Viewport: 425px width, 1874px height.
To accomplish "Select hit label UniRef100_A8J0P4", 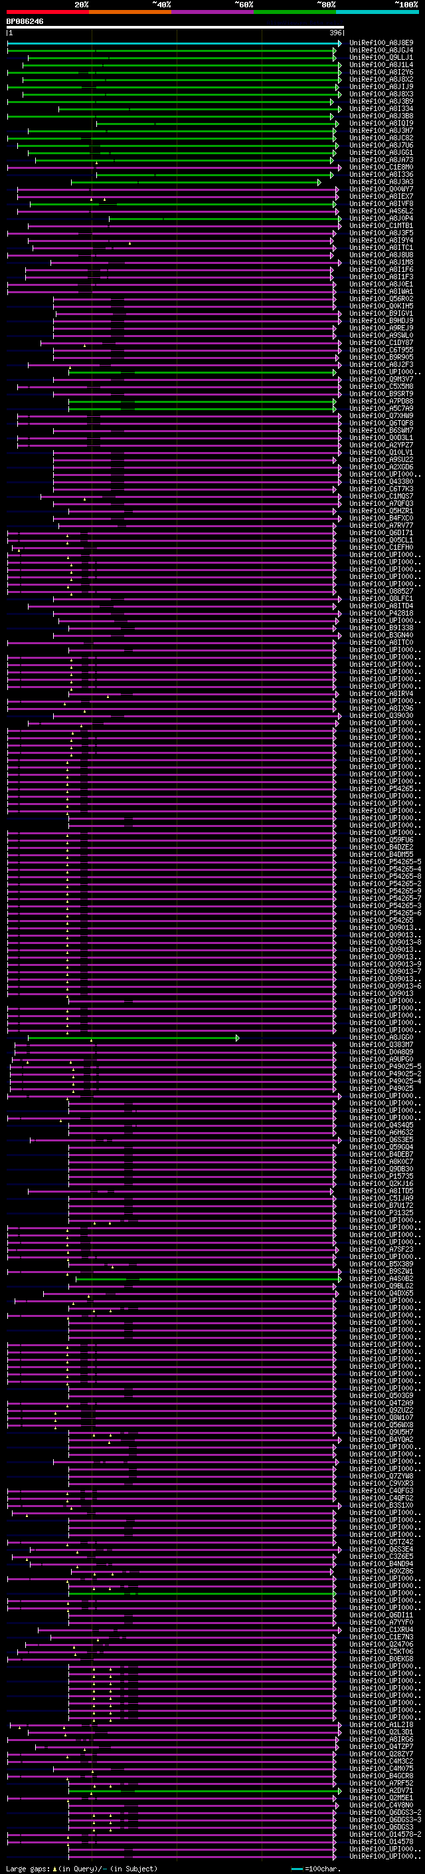I will point(381,218).
